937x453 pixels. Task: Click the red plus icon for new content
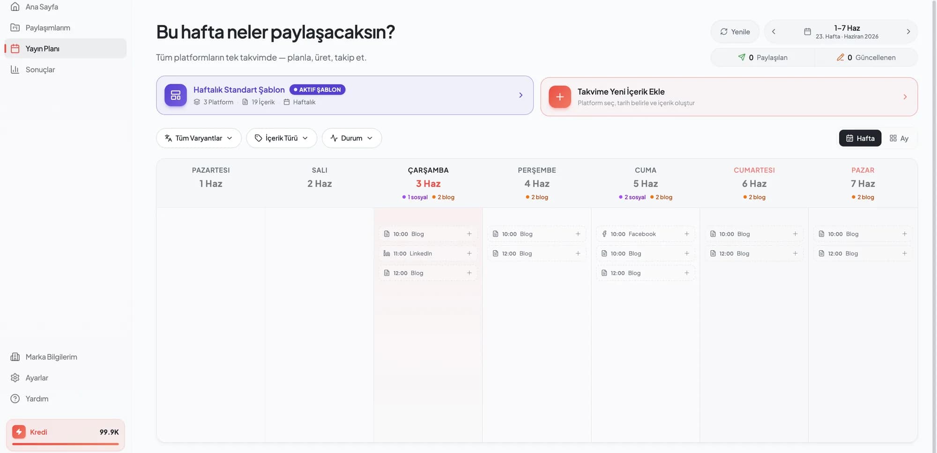click(x=560, y=97)
